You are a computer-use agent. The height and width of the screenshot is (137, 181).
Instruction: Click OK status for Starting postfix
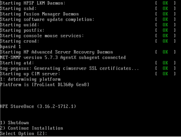(x=165, y=30)
